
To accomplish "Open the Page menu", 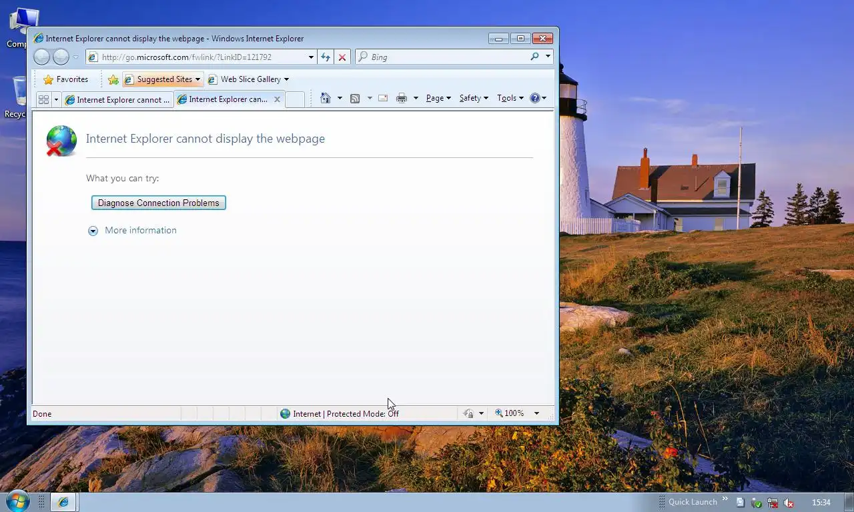I will pos(438,98).
